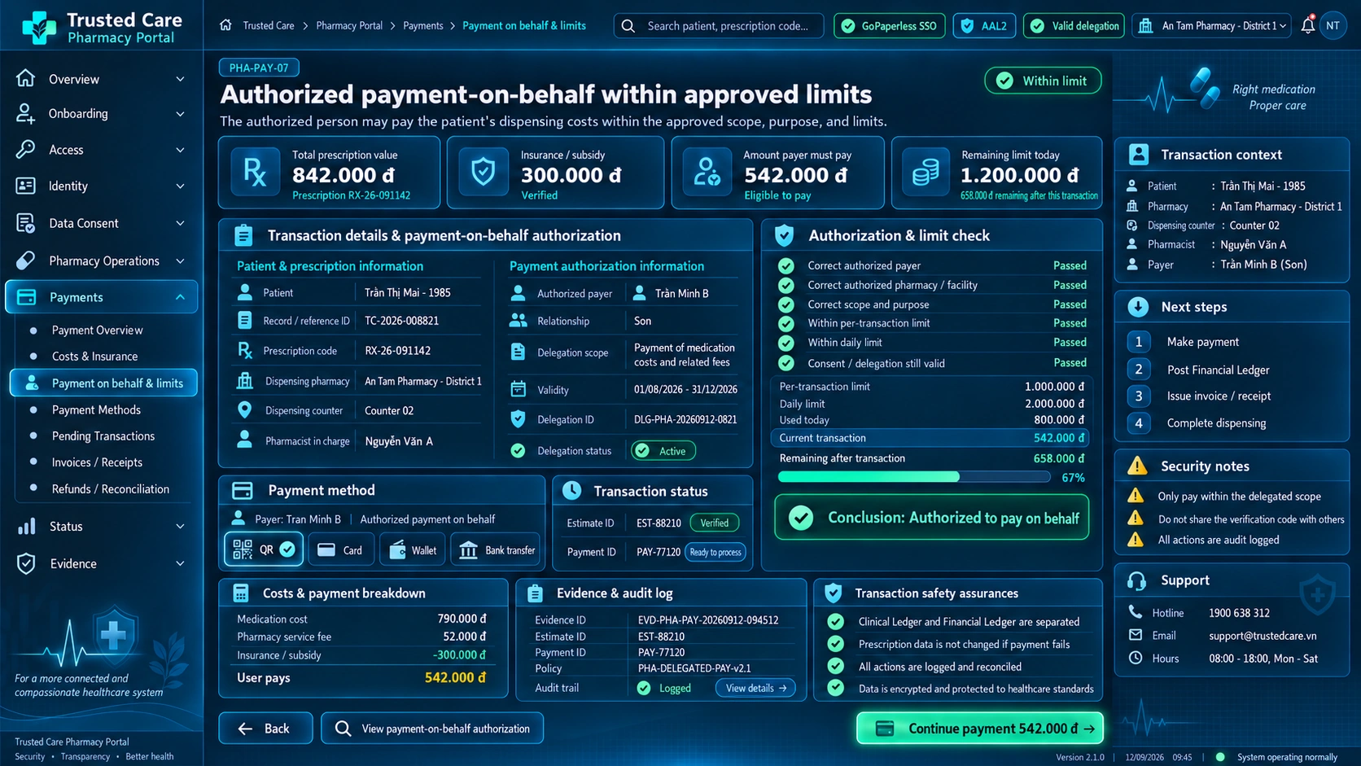Screen dimensions: 1361x766
Task: Click the Security notes warning icon
Action: 1137,466
